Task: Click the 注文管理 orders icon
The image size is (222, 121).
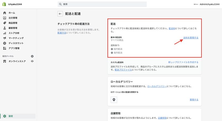Action: click(x=5, y=18)
